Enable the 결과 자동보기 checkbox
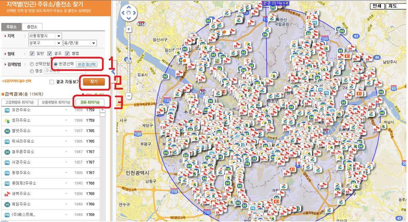This screenshot has height=222, width=408. (51, 82)
